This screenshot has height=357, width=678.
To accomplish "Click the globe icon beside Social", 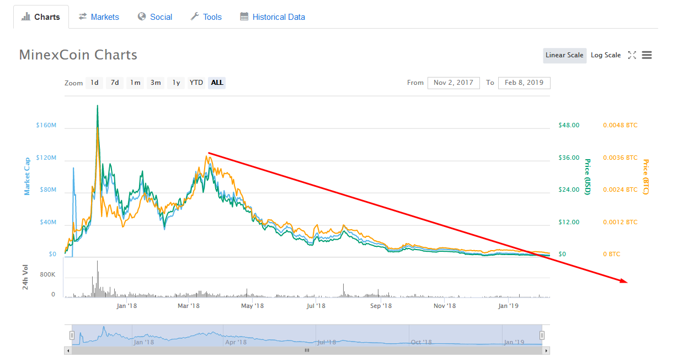I will 142,17.
